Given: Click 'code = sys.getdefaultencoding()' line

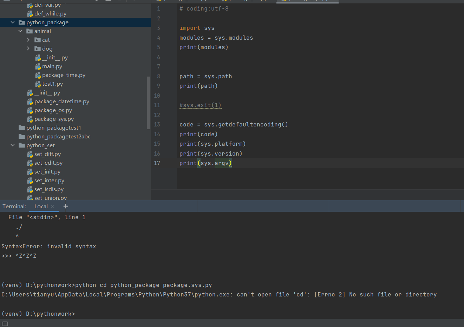Looking at the screenshot, I should (234, 124).
